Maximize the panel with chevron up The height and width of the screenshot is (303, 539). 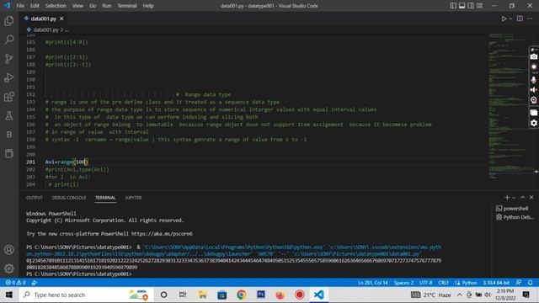tap(523, 198)
